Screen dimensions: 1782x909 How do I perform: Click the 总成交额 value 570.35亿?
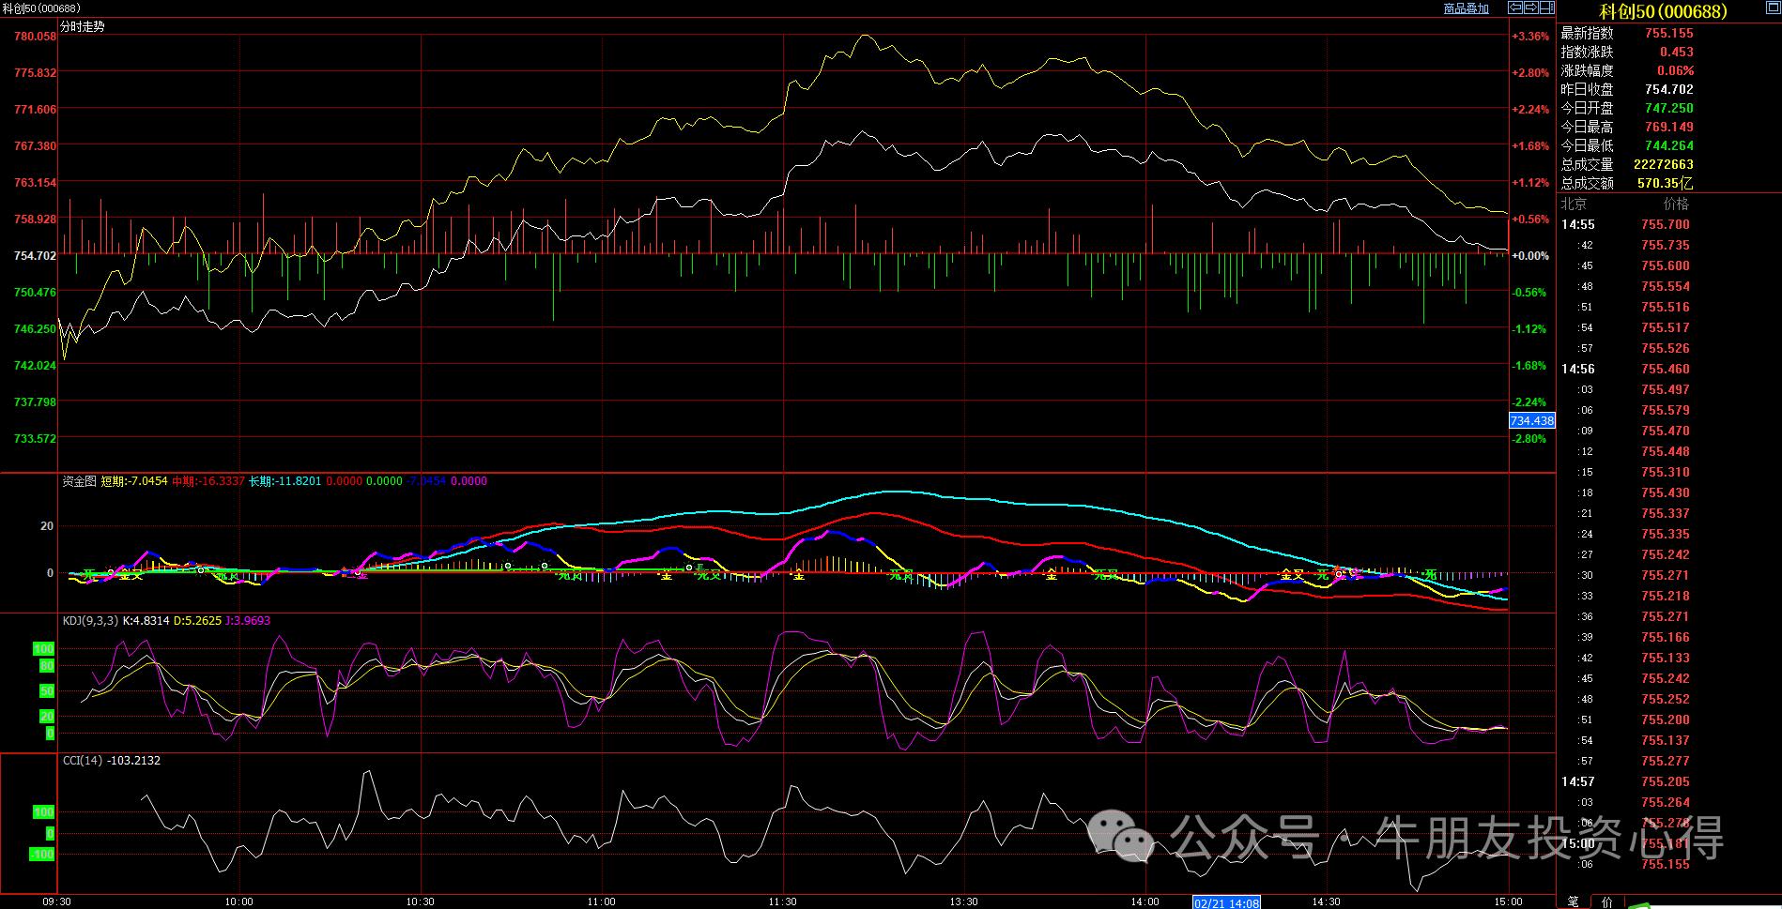point(1666,183)
